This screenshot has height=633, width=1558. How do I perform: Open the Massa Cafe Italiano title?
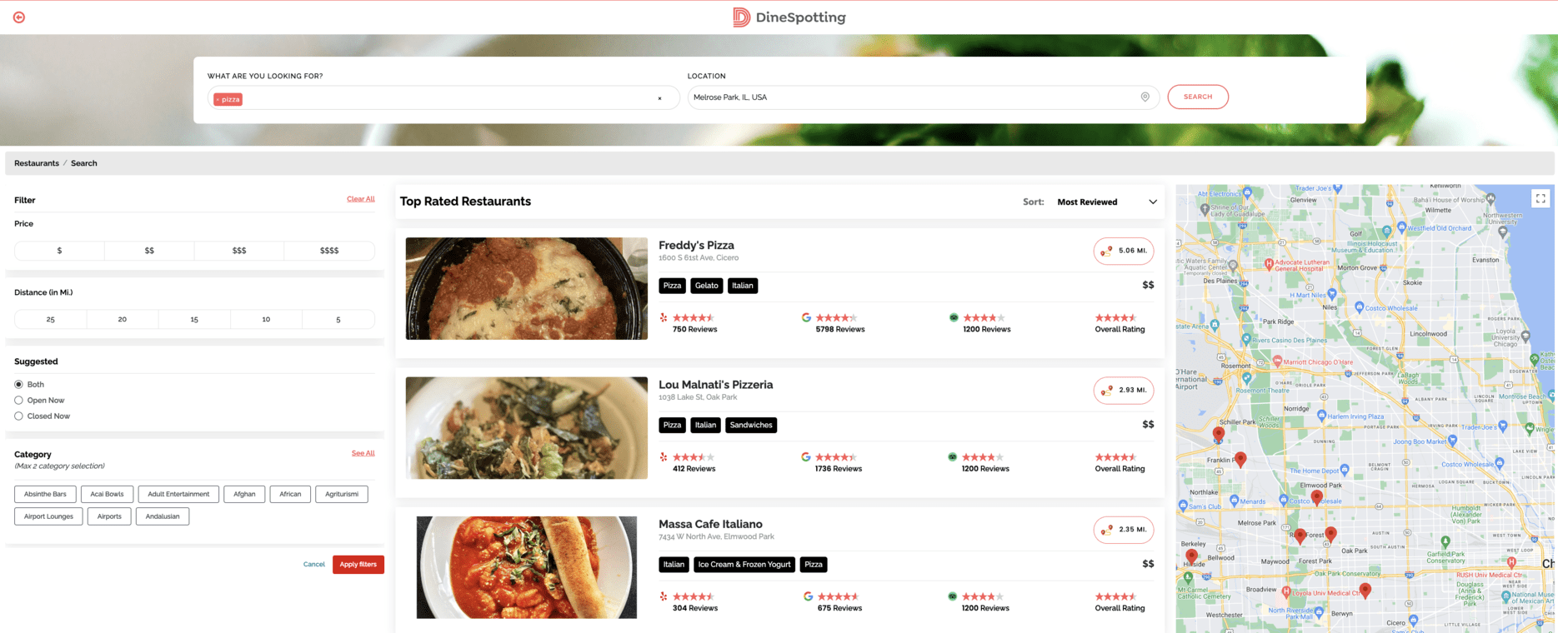[x=710, y=524]
